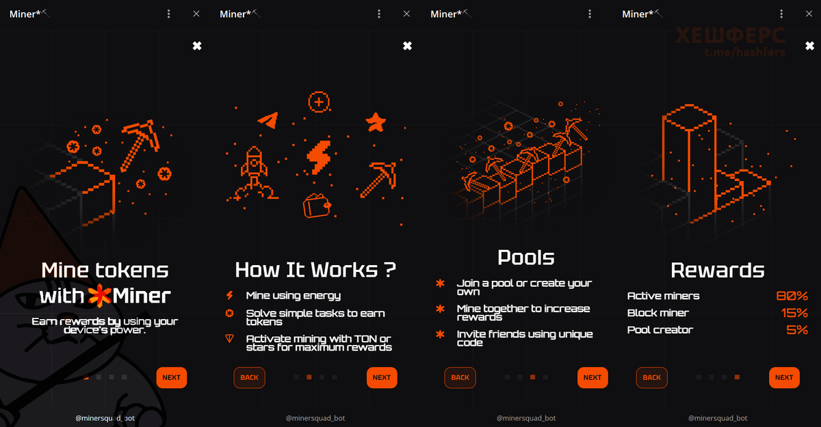Go BACK from the How It Works screen
This screenshot has height=427, width=821.
point(249,377)
